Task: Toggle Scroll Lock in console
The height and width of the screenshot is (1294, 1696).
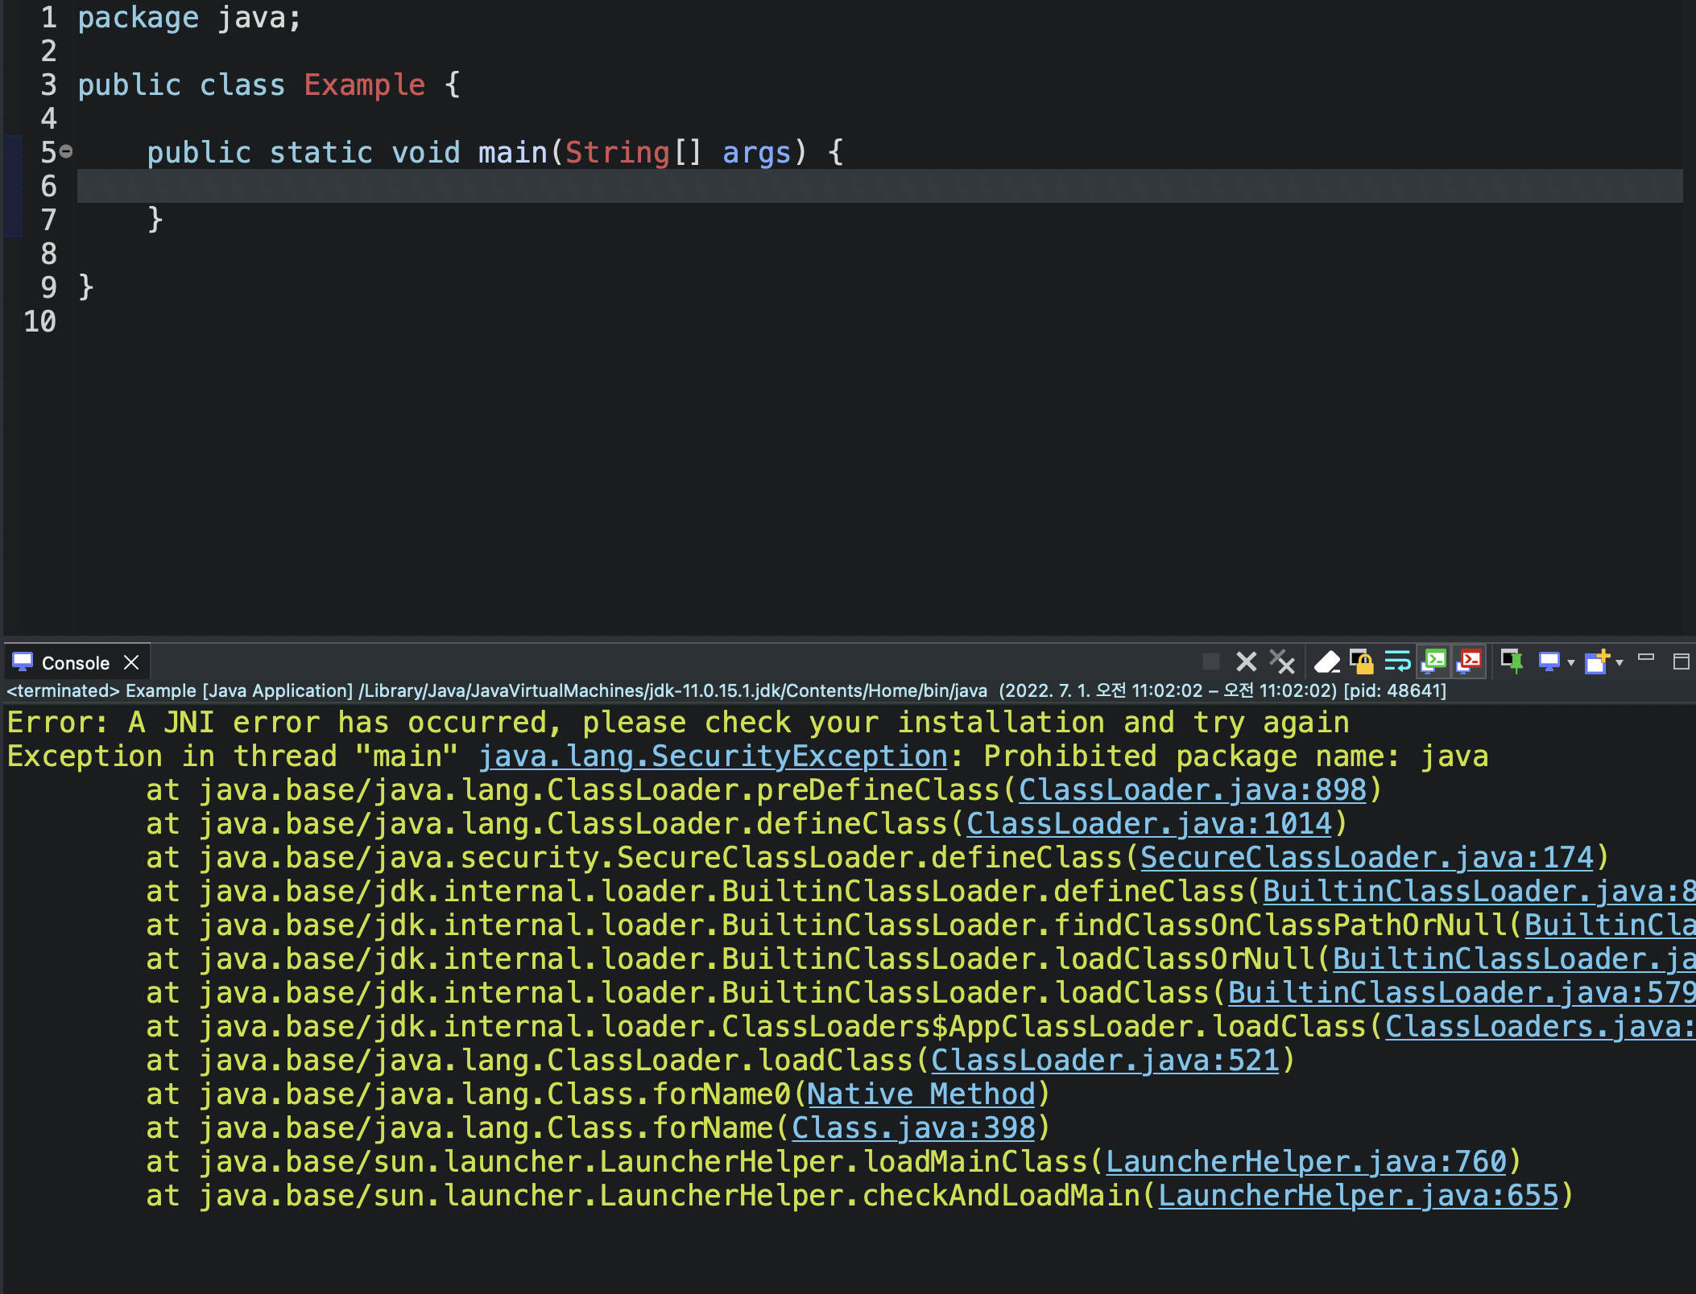Action: (x=1361, y=661)
